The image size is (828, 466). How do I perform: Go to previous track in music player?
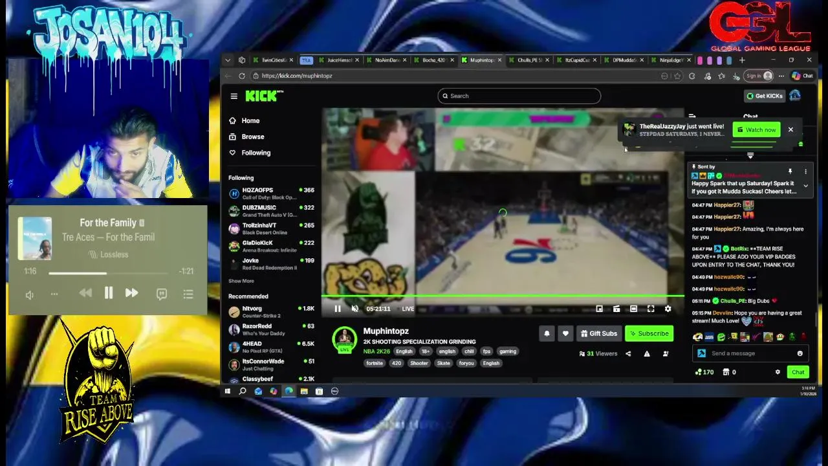tap(85, 293)
